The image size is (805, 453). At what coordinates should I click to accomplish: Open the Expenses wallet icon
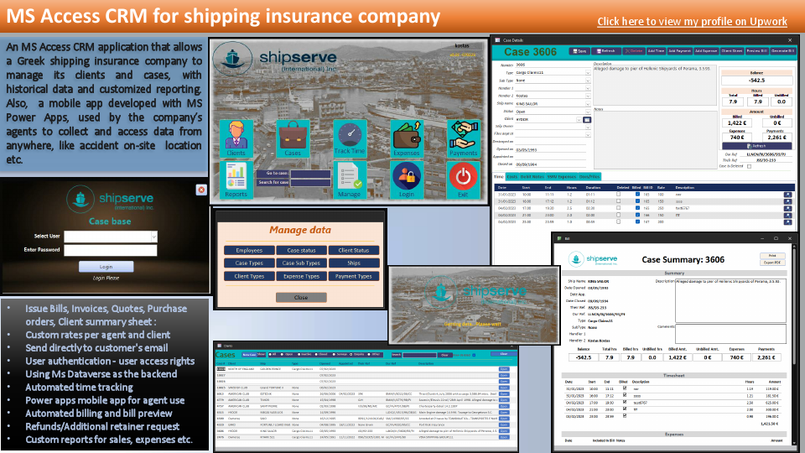pyautogui.click(x=407, y=138)
